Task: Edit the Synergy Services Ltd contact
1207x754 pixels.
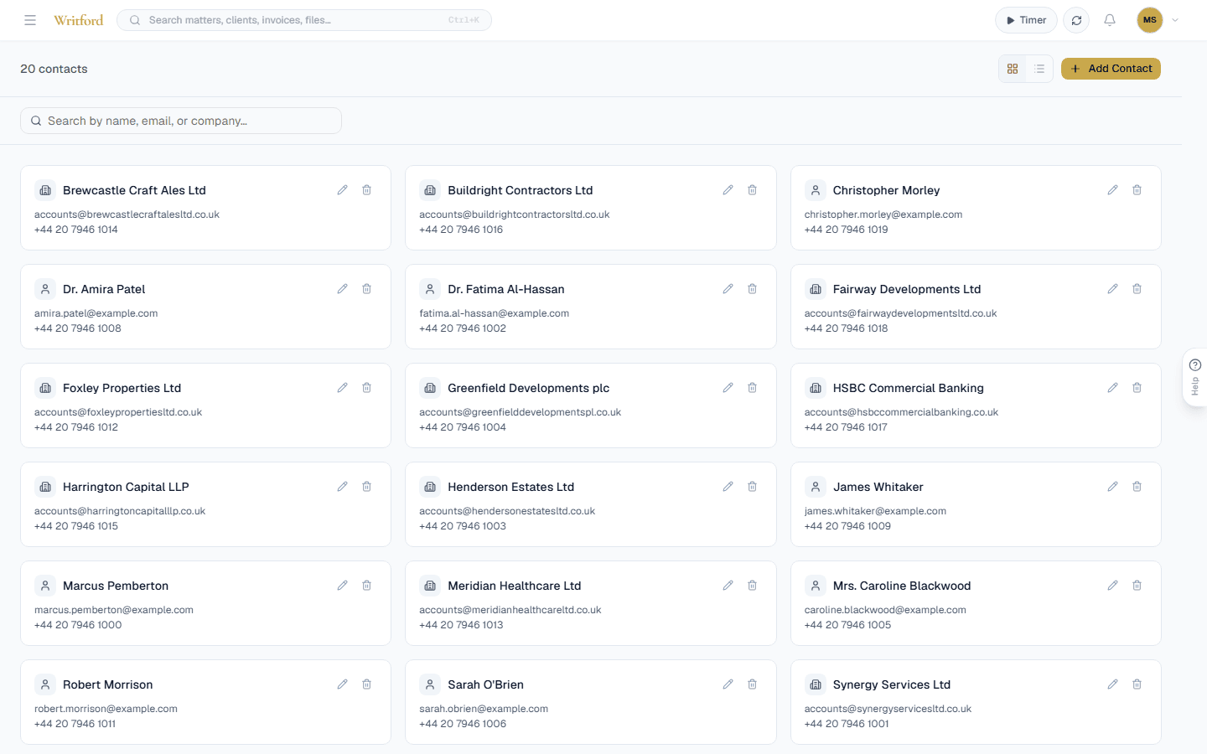Action: [x=1113, y=684]
